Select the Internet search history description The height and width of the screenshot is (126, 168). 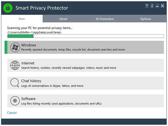[x=69, y=68]
